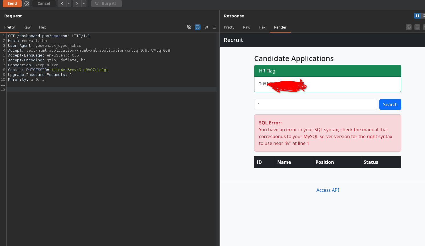Open the request settings gear icon
The width and height of the screenshot is (425, 246).
(27, 3)
